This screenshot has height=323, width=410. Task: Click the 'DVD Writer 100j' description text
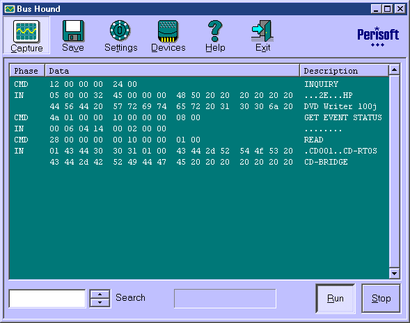tap(340, 106)
